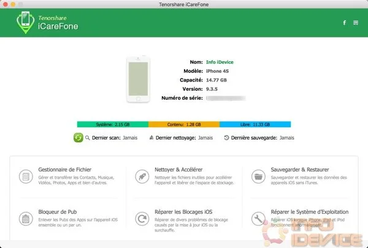Open Réparer les Blocages iOS
The image size is (368, 248).
183,212
